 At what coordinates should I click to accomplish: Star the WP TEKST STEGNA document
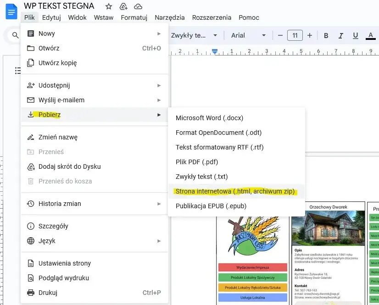pyautogui.click(x=107, y=6)
